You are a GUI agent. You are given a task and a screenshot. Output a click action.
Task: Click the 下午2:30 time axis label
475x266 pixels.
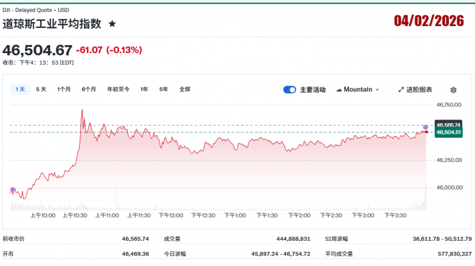(x=331, y=215)
